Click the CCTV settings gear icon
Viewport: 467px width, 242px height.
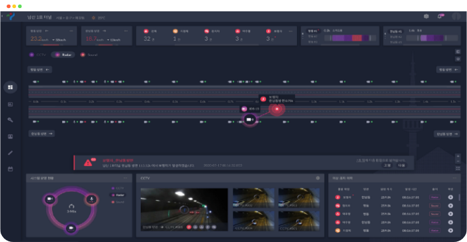tap(318, 178)
